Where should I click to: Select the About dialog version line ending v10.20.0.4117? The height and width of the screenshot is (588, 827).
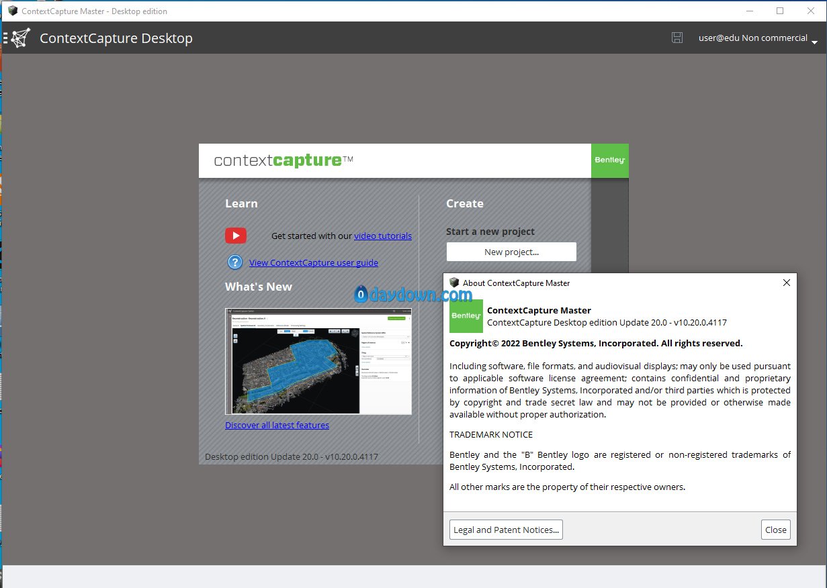(x=607, y=322)
